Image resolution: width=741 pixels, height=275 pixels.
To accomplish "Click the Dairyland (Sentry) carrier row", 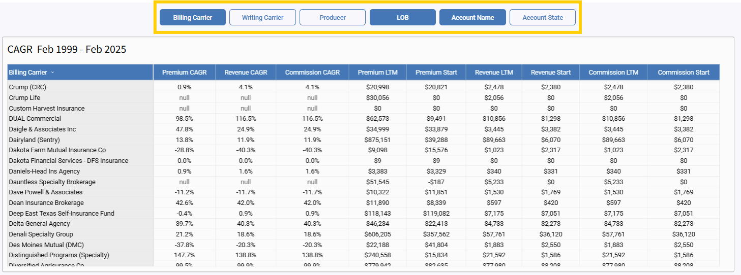I will (34, 140).
